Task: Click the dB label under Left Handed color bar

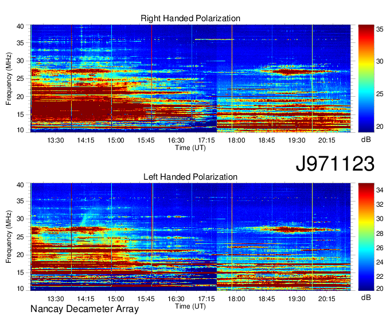Action: pyautogui.click(x=366, y=297)
